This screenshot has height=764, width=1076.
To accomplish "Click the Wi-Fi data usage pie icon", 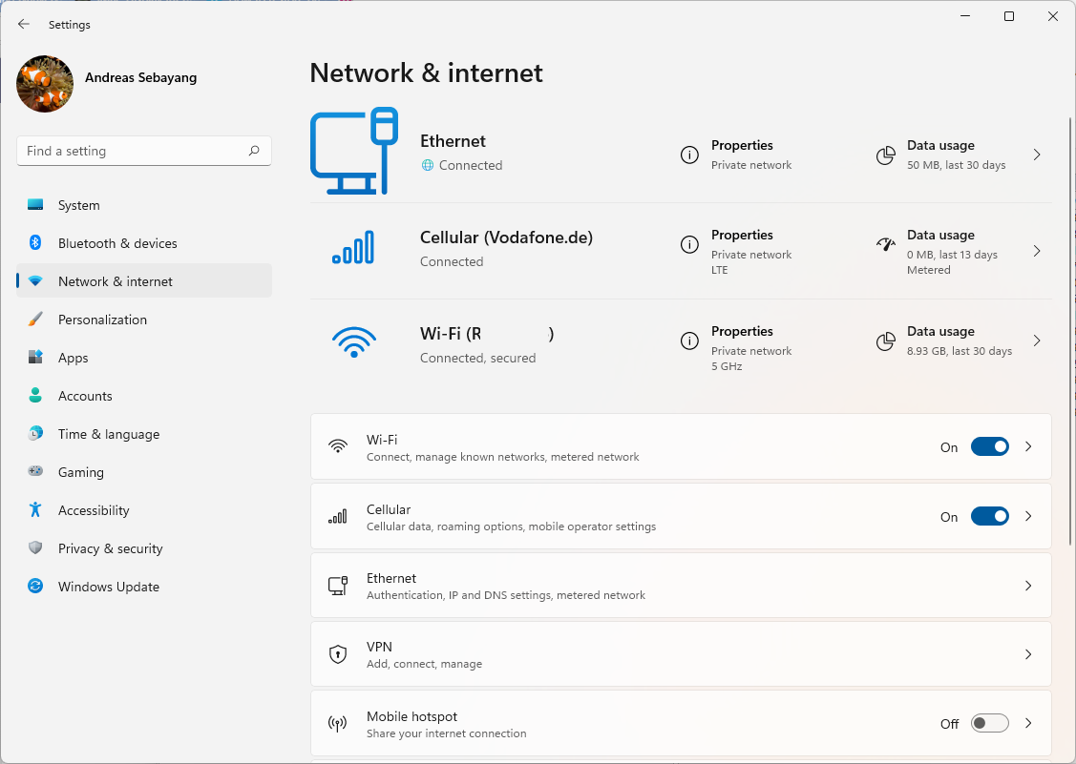I will click(x=887, y=341).
